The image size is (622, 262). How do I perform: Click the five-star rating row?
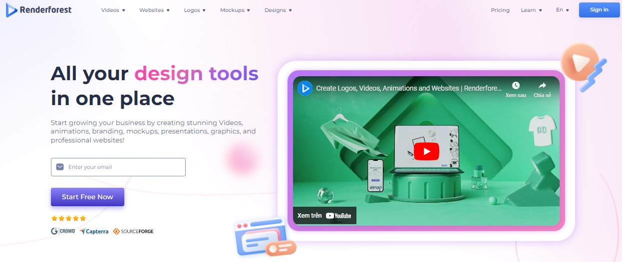click(x=69, y=218)
